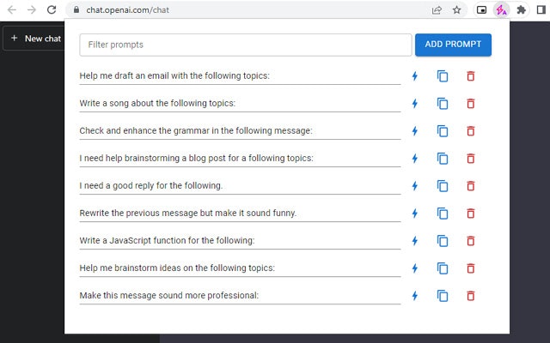Run the 'Check and enhance the grammar' prompt
Screen dimensions: 550x343
[x=414, y=131]
